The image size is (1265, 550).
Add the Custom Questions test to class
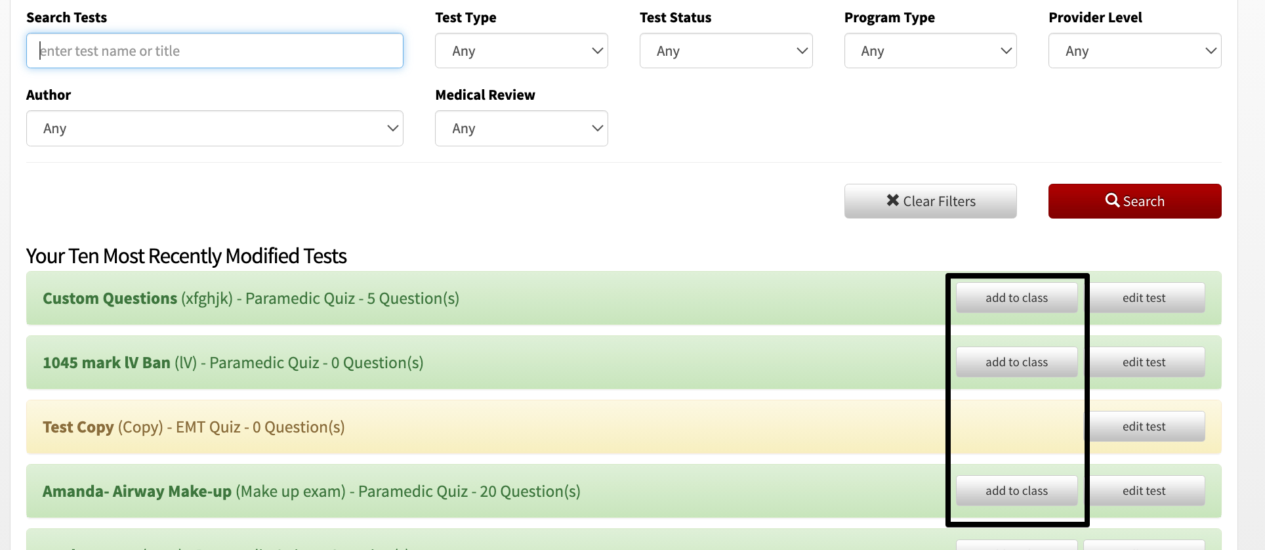point(1016,298)
